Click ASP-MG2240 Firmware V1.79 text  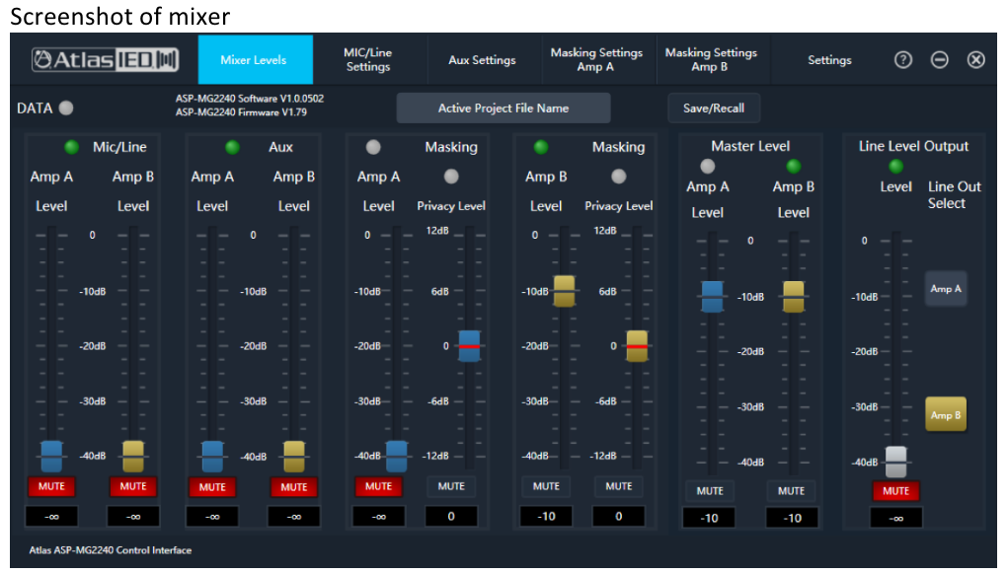point(241,111)
